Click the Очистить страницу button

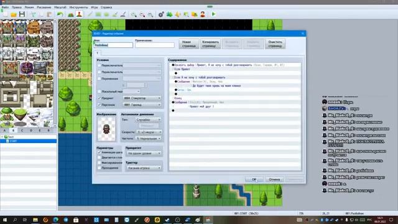tap(275, 44)
